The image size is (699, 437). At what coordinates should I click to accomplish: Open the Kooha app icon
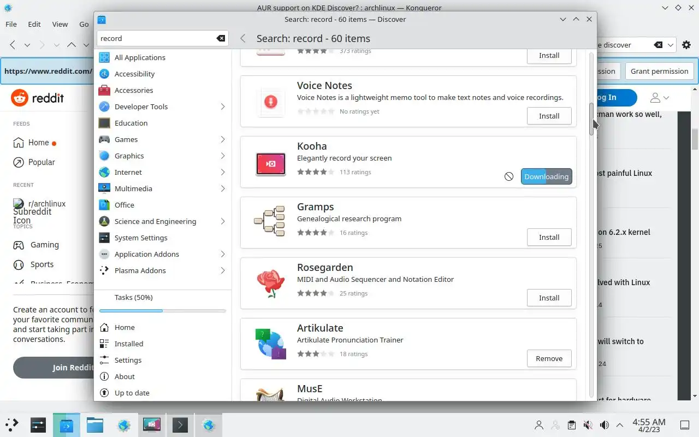point(271,164)
